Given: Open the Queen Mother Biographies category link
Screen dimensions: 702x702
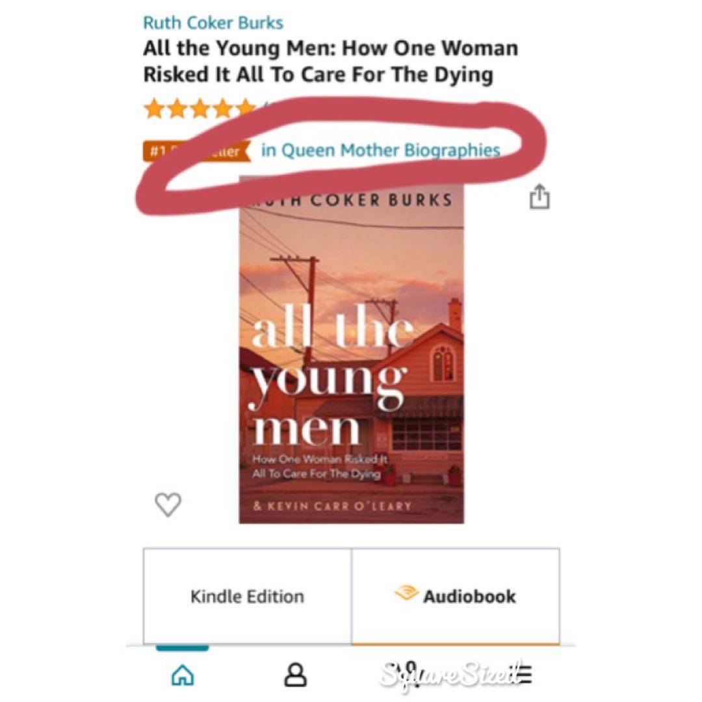Looking at the screenshot, I should tap(380, 150).
